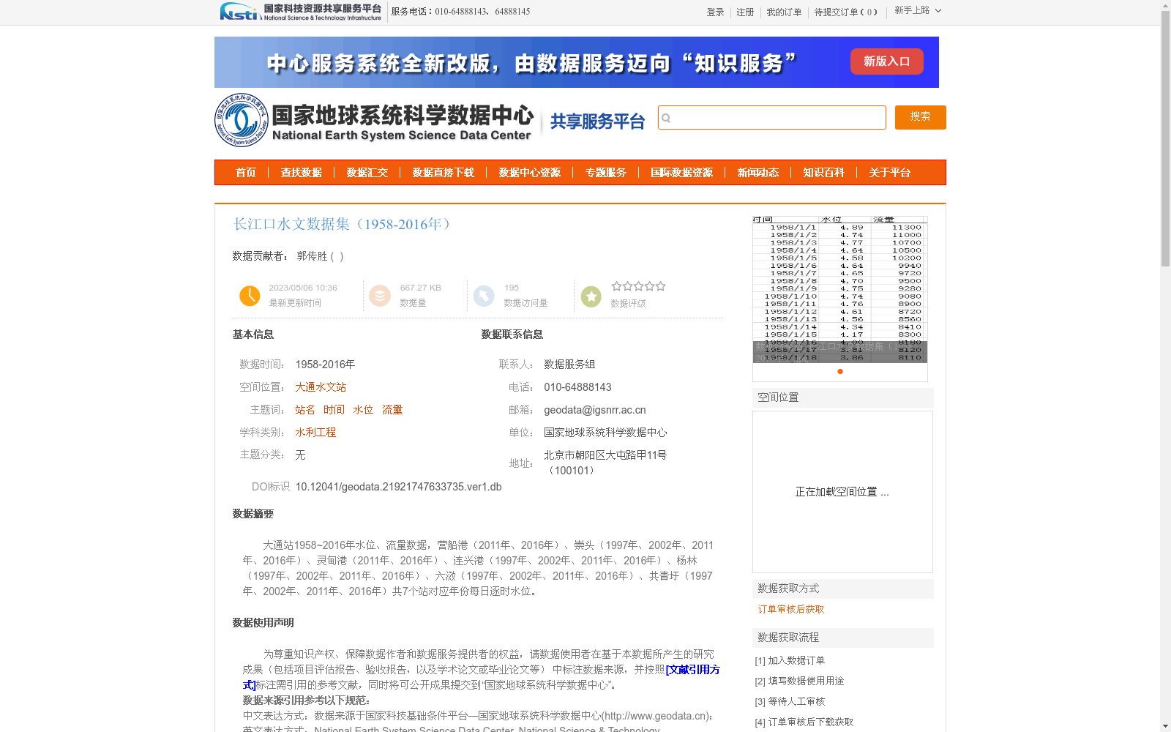Click the 大通水文站 location link
The height and width of the screenshot is (732, 1171).
click(x=321, y=387)
